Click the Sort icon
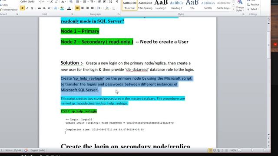The width and height of the screenshot is (278, 156). (x=111, y=2)
